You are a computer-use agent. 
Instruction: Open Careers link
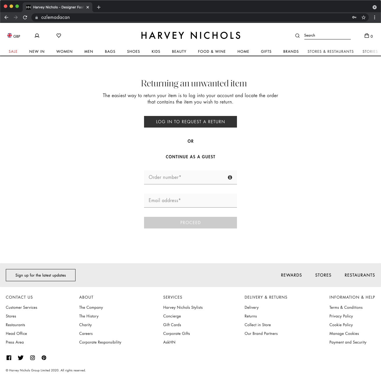tap(86, 334)
